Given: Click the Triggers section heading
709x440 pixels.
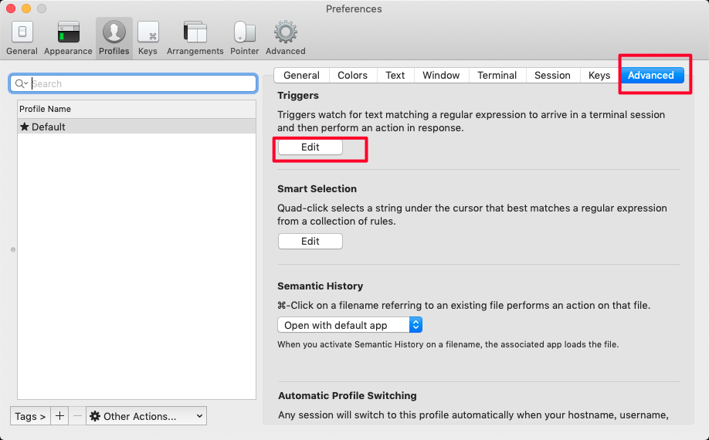Looking at the screenshot, I should 298,95.
